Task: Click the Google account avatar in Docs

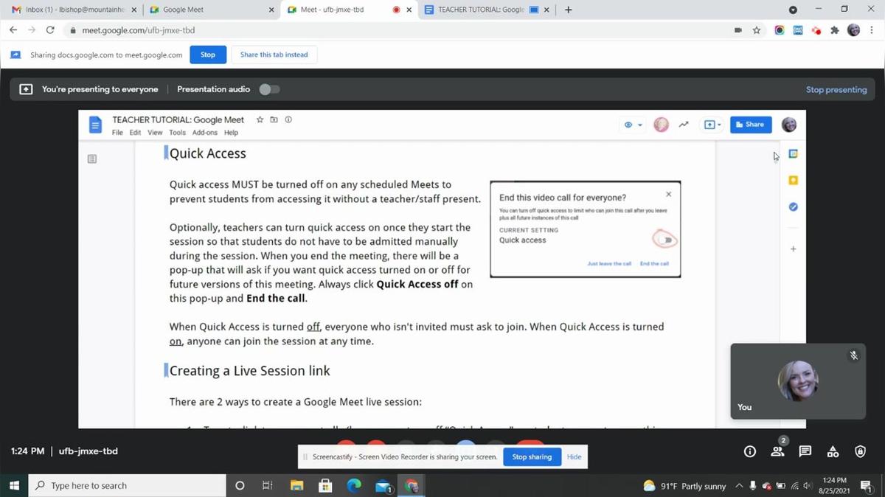Action: [789, 125]
